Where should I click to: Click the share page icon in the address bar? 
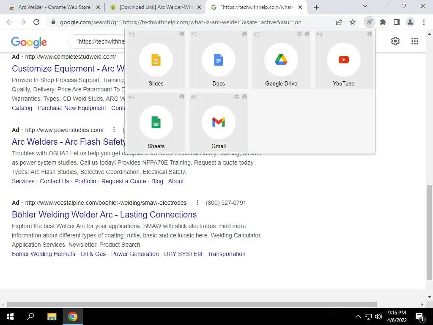[x=339, y=22]
